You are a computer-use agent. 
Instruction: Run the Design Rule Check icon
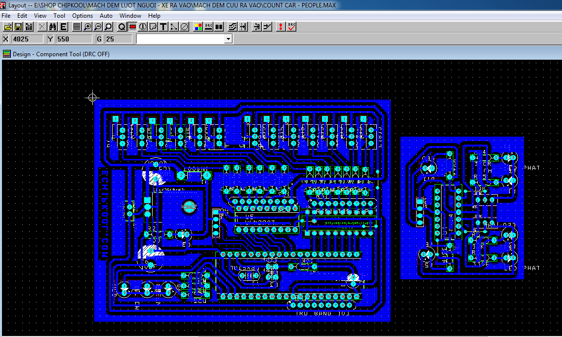292,27
